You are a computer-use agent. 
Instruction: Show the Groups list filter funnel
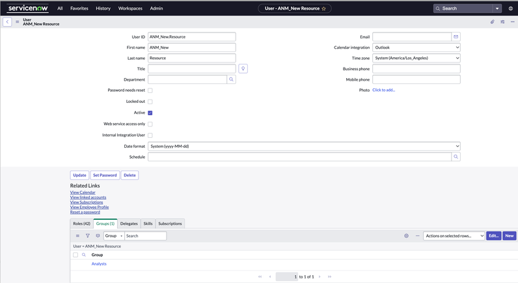pos(88,236)
